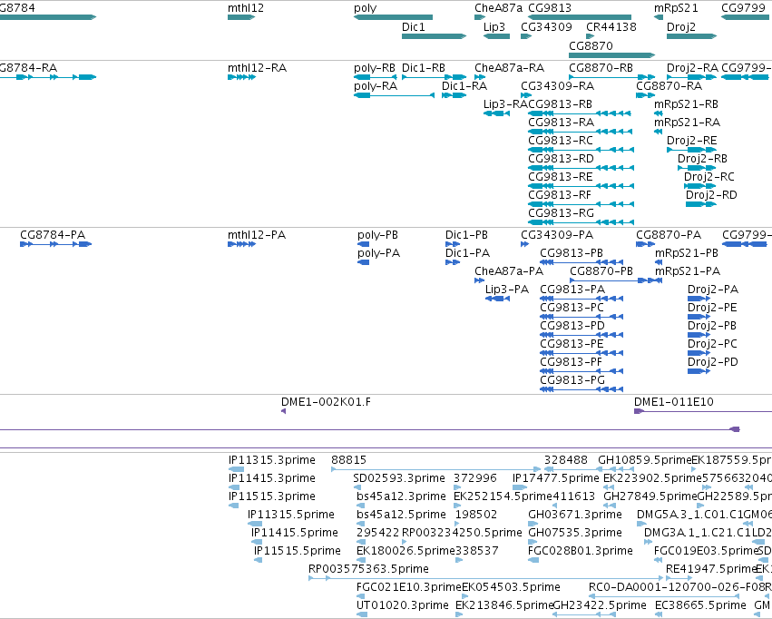
Task: Click the GH23422.5prime EST label
Action: [x=600, y=605]
